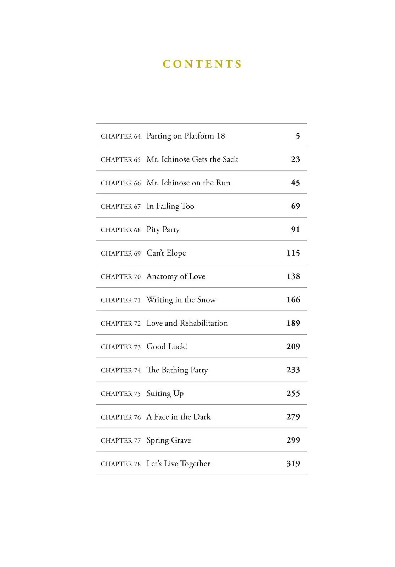Go to the Pity Party chapter

click(202, 229)
